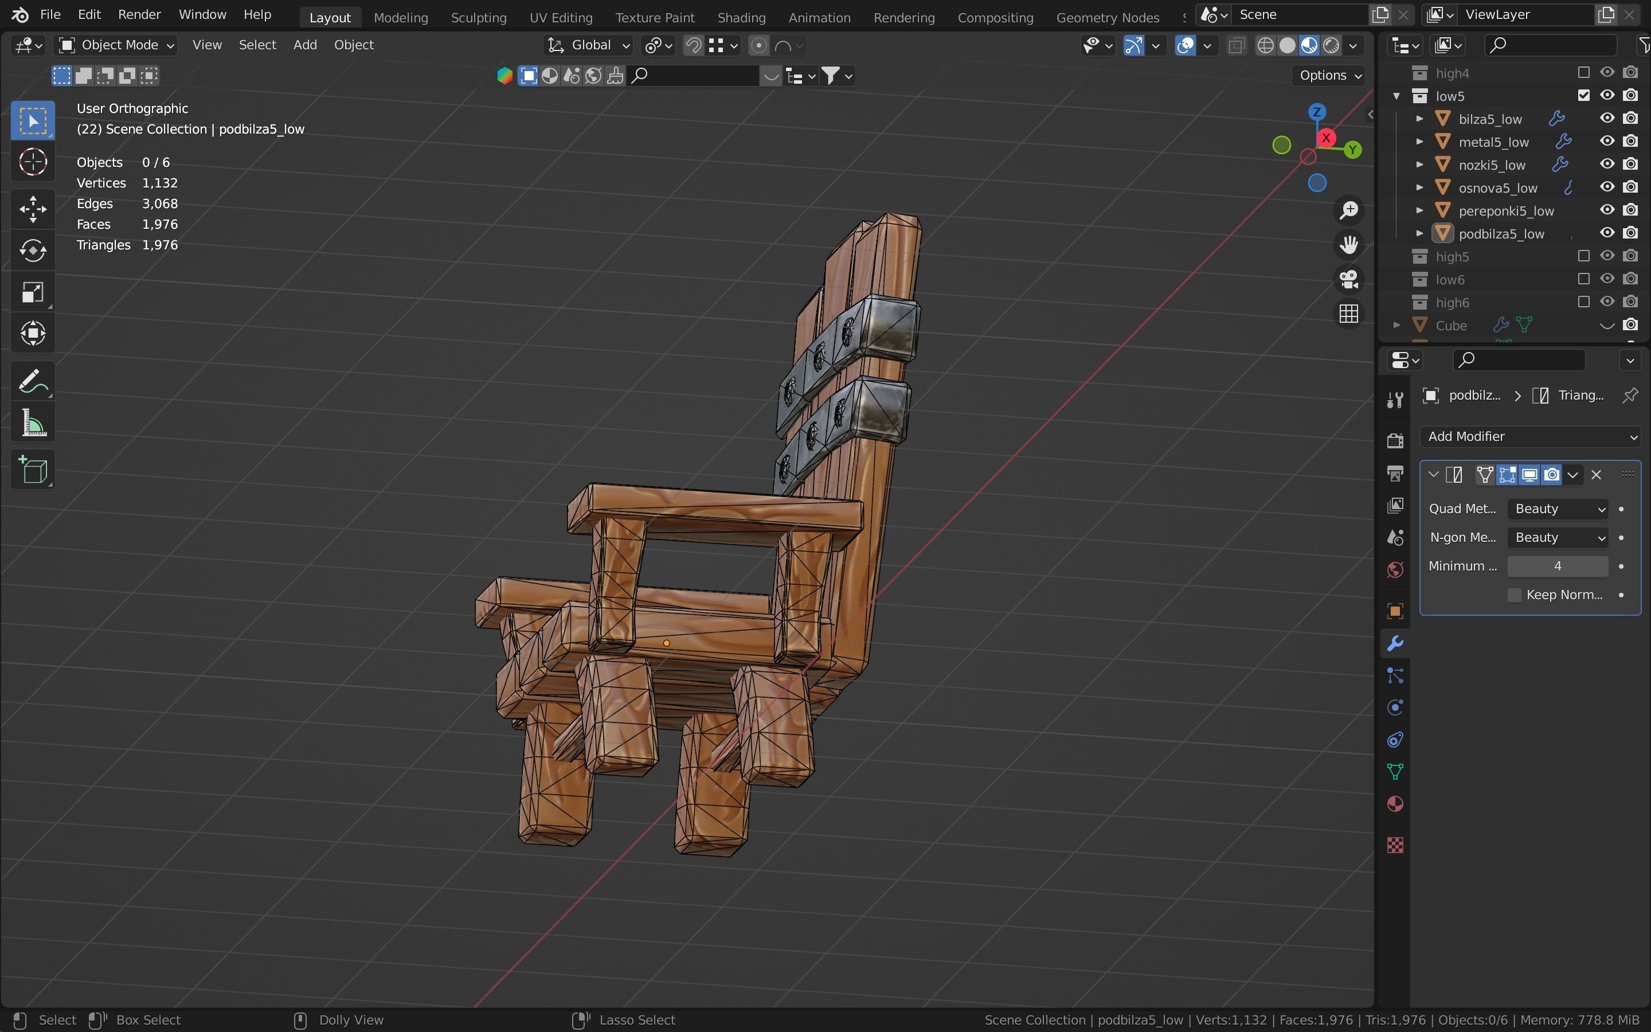Select the Annotate tool
This screenshot has height=1032, width=1651.
(x=33, y=381)
